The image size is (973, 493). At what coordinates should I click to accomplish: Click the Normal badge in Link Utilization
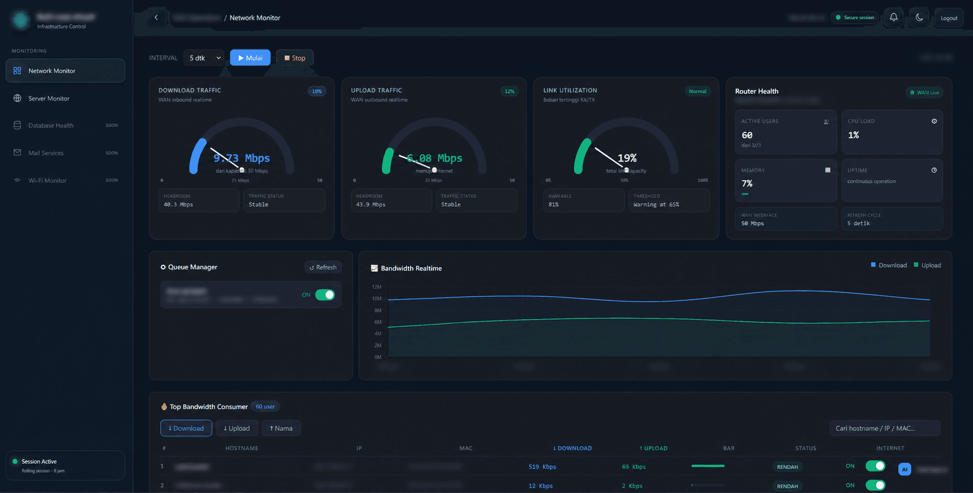698,92
